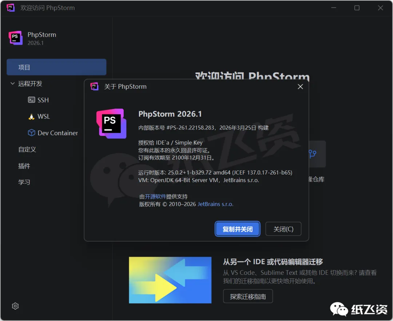
Task: Select SSH under remote development
Action: point(43,100)
